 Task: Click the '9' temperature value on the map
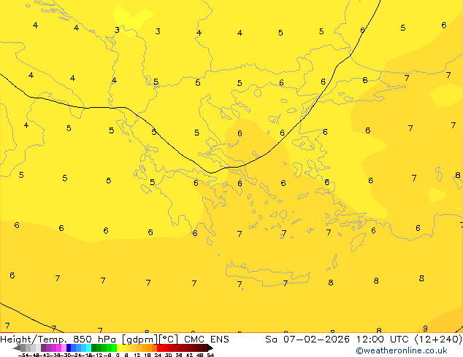click(x=425, y=329)
